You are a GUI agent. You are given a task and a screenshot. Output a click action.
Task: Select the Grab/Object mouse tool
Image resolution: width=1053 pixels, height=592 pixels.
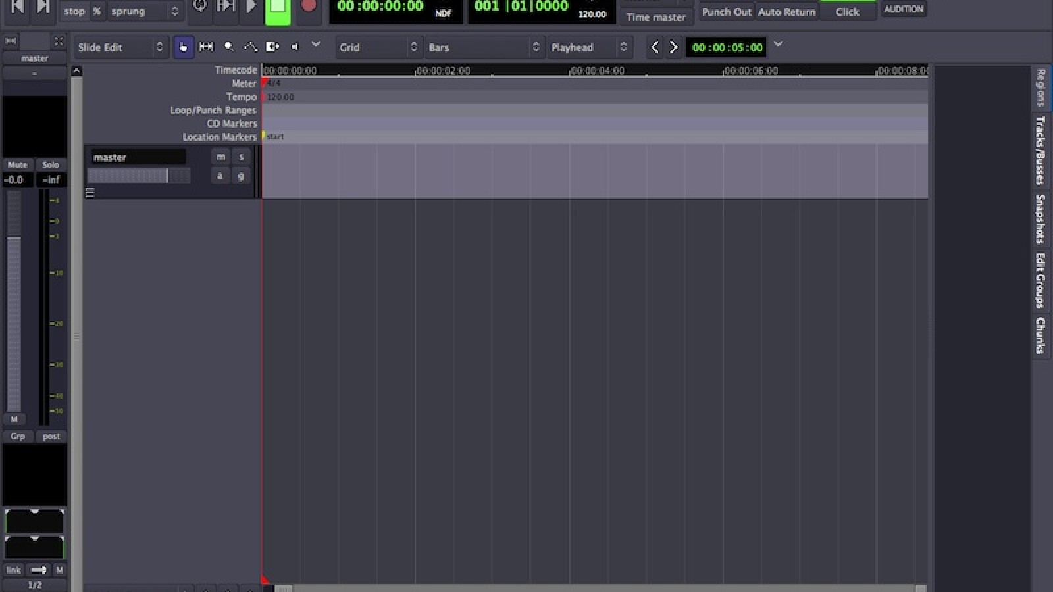183,47
